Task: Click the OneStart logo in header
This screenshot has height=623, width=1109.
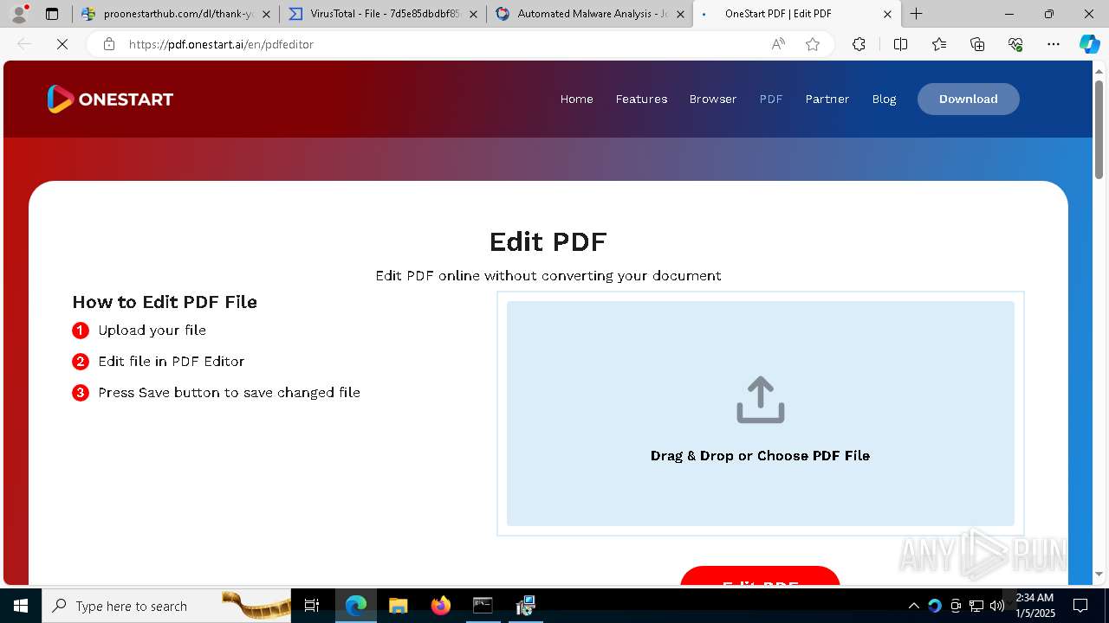Action: coord(110,99)
